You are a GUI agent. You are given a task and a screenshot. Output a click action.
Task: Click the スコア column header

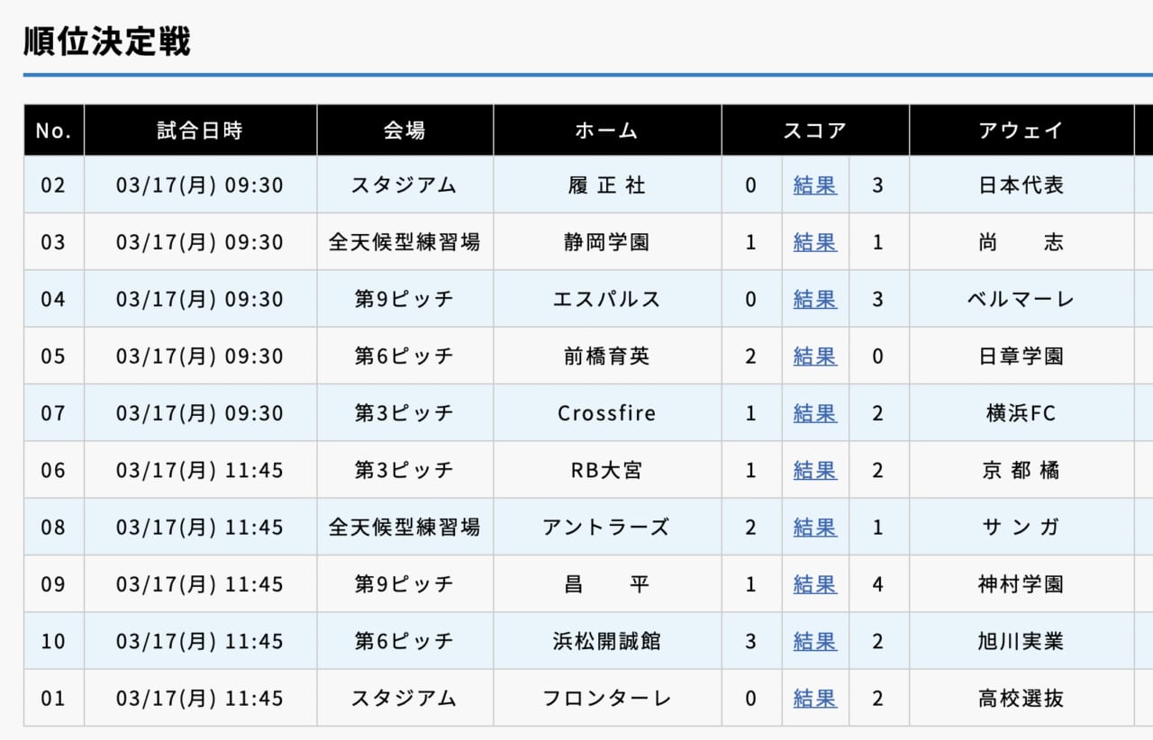pos(815,131)
